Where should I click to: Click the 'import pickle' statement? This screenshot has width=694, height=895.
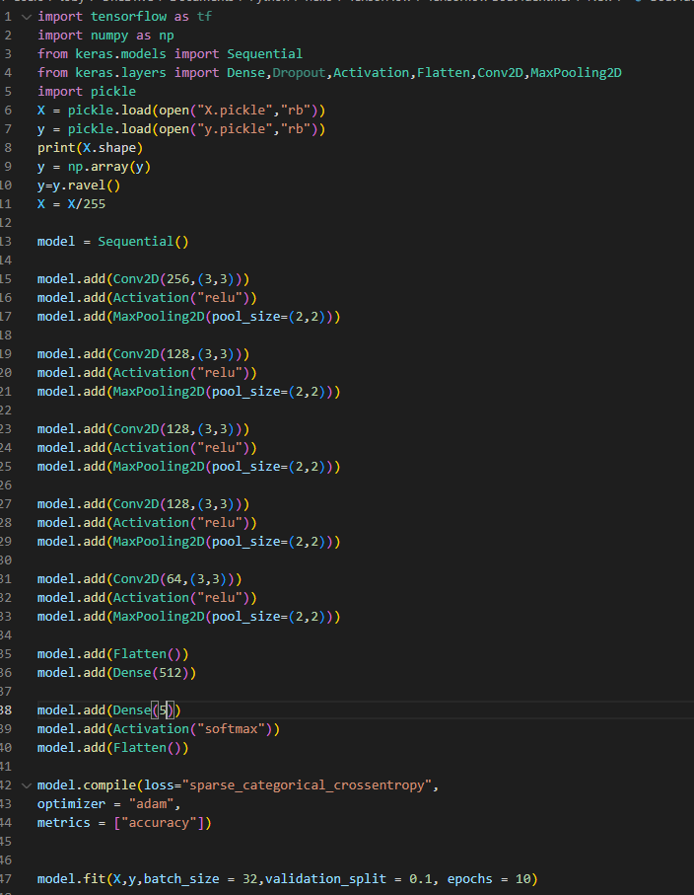pyautogui.click(x=87, y=92)
